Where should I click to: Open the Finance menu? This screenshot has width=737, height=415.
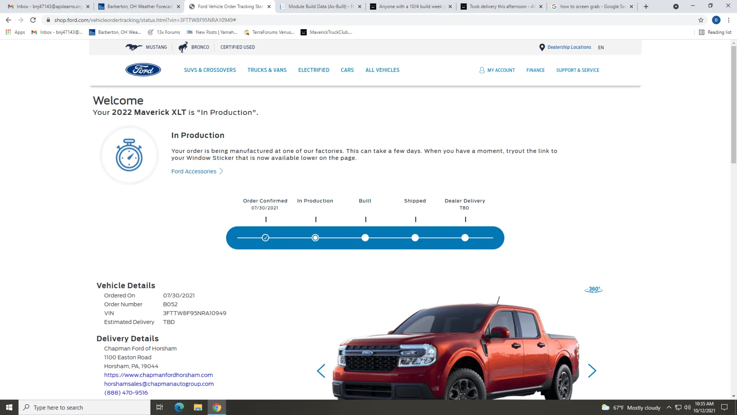[x=535, y=70]
